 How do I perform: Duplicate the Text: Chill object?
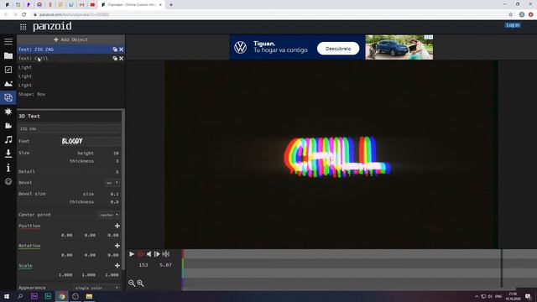115,58
